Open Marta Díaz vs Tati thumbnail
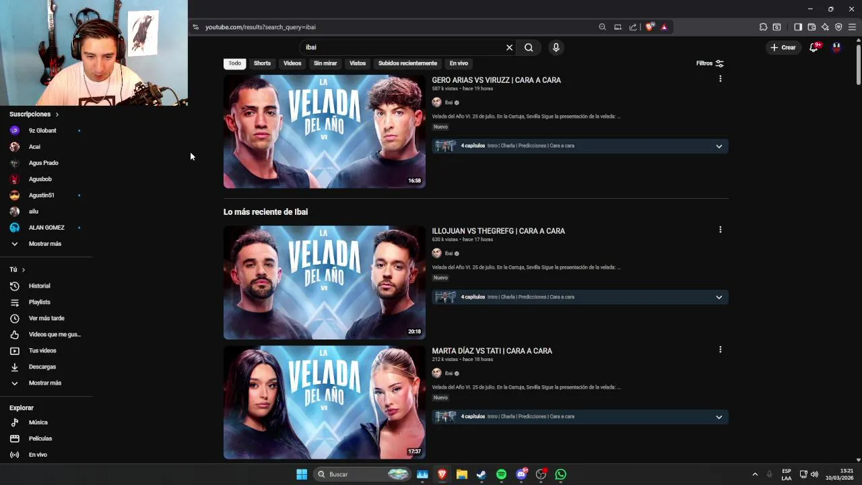Image resolution: width=862 pixels, height=485 pixels. 325,402
